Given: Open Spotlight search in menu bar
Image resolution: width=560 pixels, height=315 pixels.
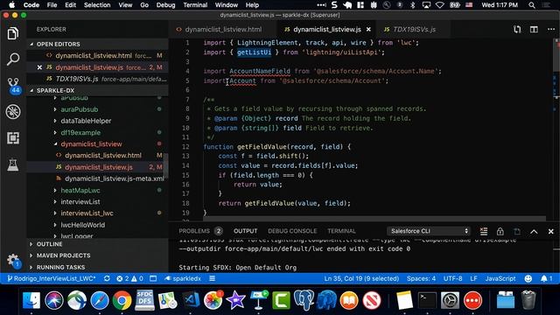Looking at the screenshot, I should pos(532,5).
